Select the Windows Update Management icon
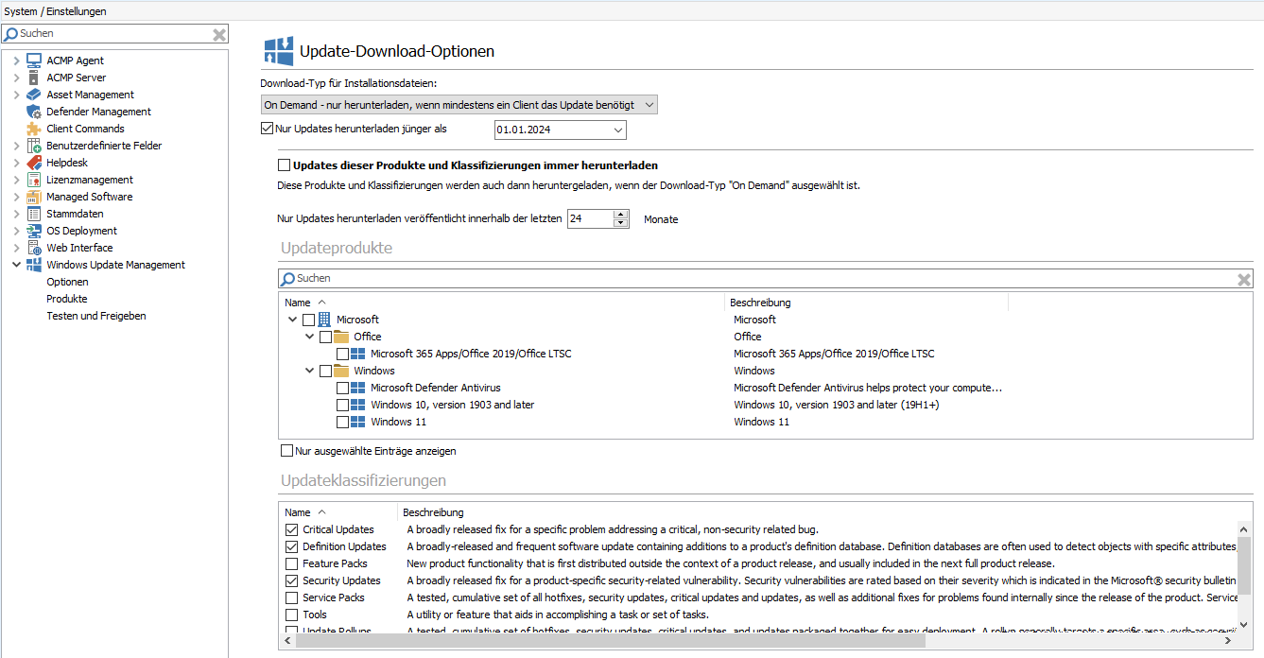The width and height of the screenshot is (1264, 658). (x=36, y=264)
